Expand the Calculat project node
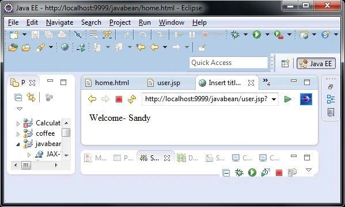The height and width of the screenshot is (207, 345). [x=18, y=124]
